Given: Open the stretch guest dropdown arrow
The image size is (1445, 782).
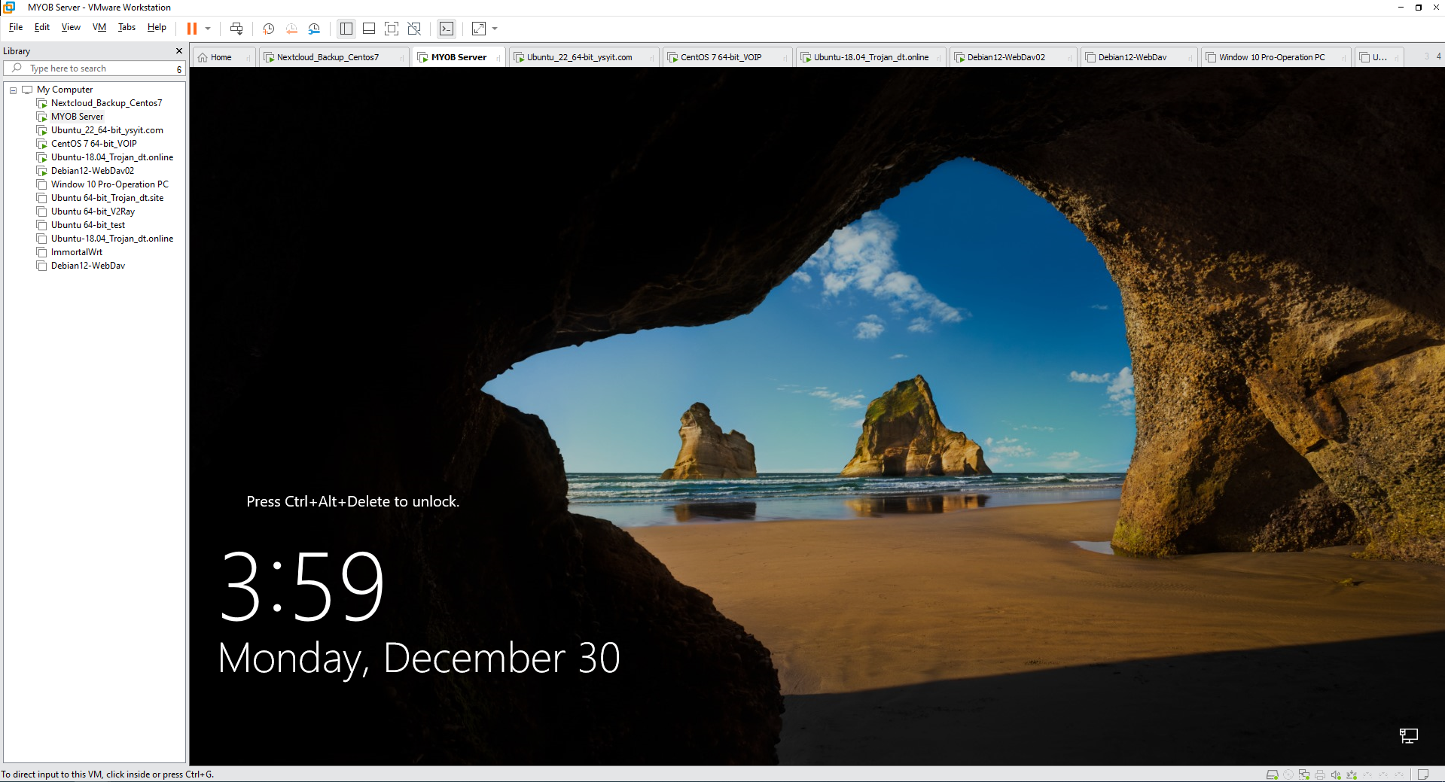Looking at the screenshot, I should tap(495, 29).
